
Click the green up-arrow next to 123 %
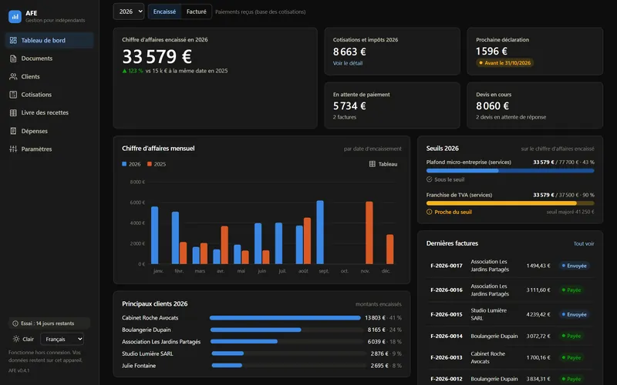tap(124, 71)
